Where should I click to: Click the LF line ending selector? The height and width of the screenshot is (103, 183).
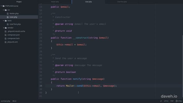click(x=161, y=101)
